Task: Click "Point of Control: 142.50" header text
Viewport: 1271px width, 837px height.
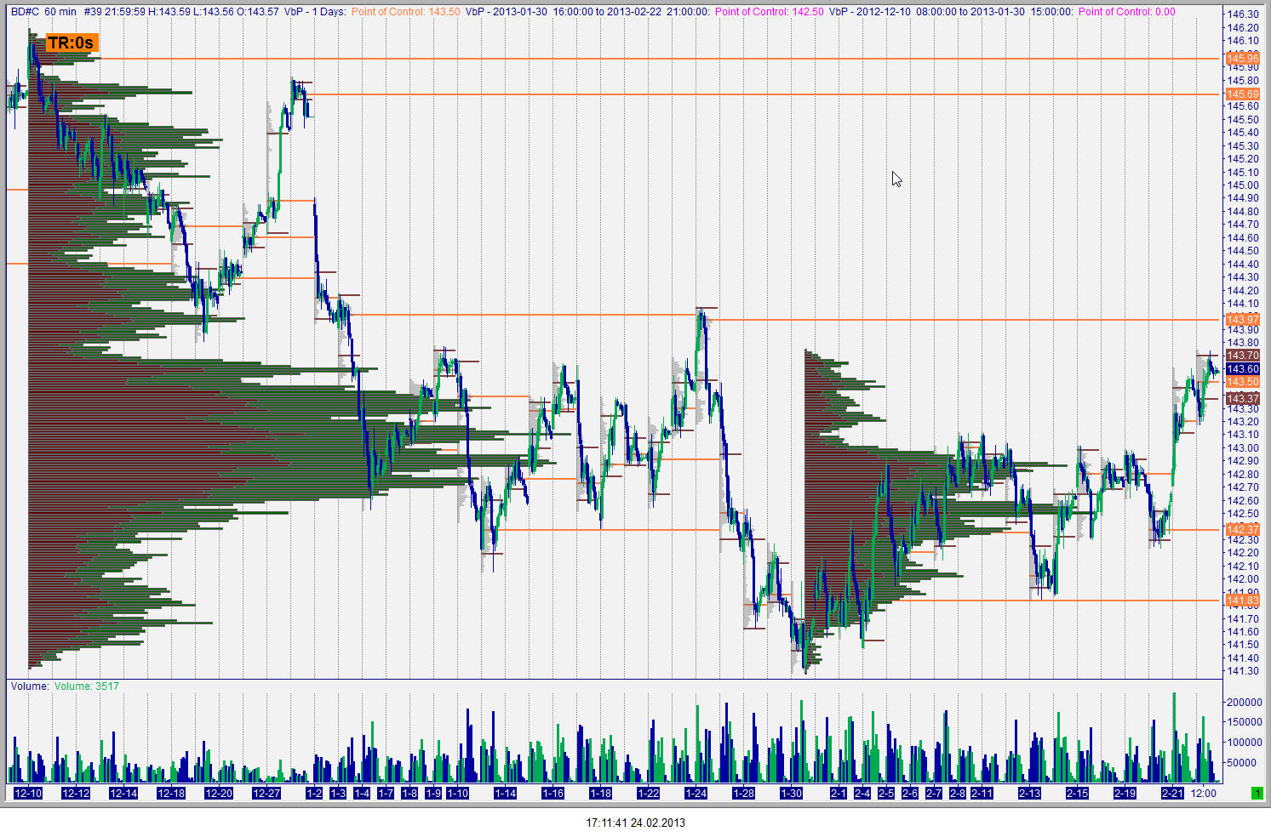Action: [x=770, y=12]
